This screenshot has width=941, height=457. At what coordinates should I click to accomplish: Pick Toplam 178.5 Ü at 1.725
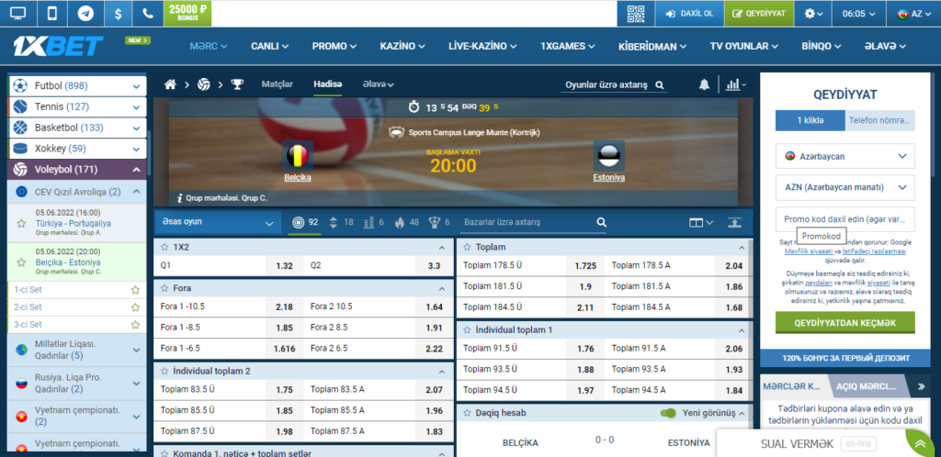pyautogui.click(x=585, y=266)
